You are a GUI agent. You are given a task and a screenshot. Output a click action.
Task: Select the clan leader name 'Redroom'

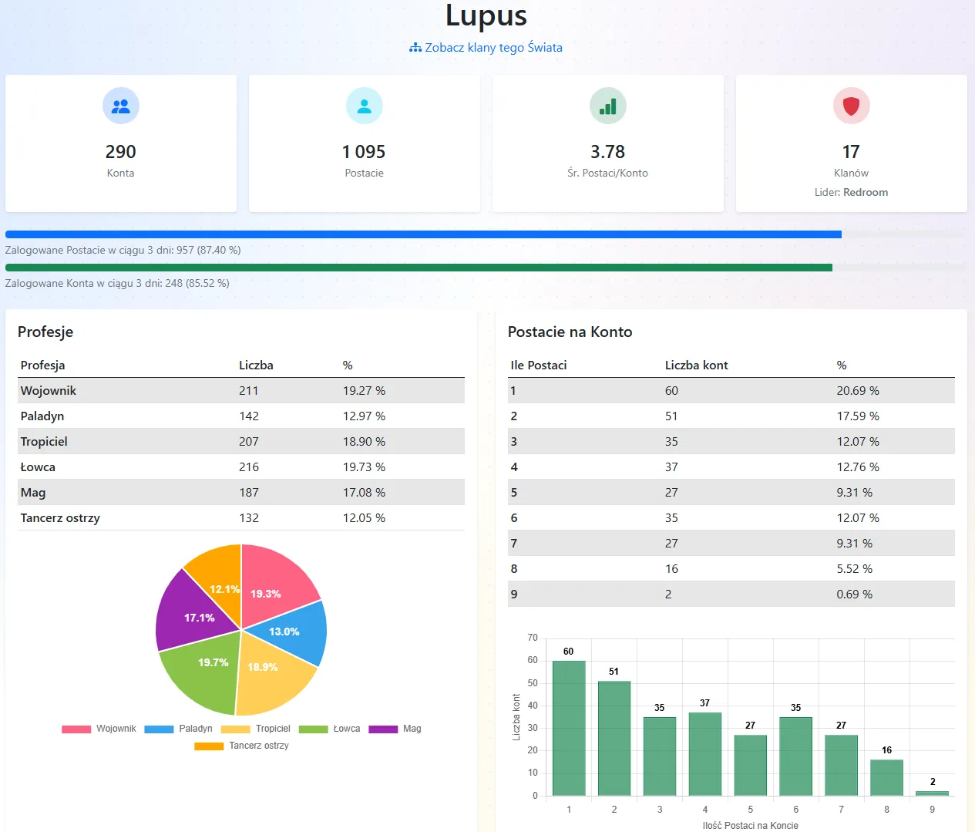pyautogui.click(x=866, y=193)
